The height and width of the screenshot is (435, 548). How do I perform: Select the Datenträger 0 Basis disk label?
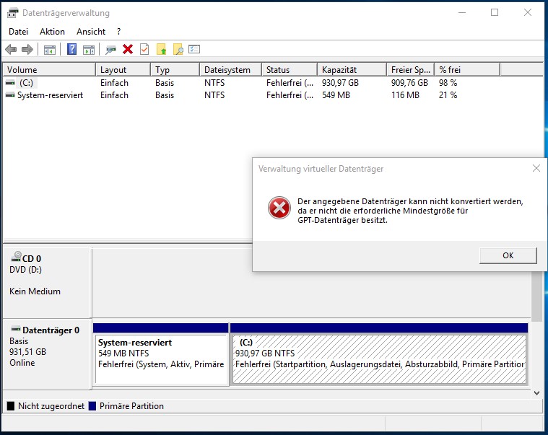tap(47, 354)
